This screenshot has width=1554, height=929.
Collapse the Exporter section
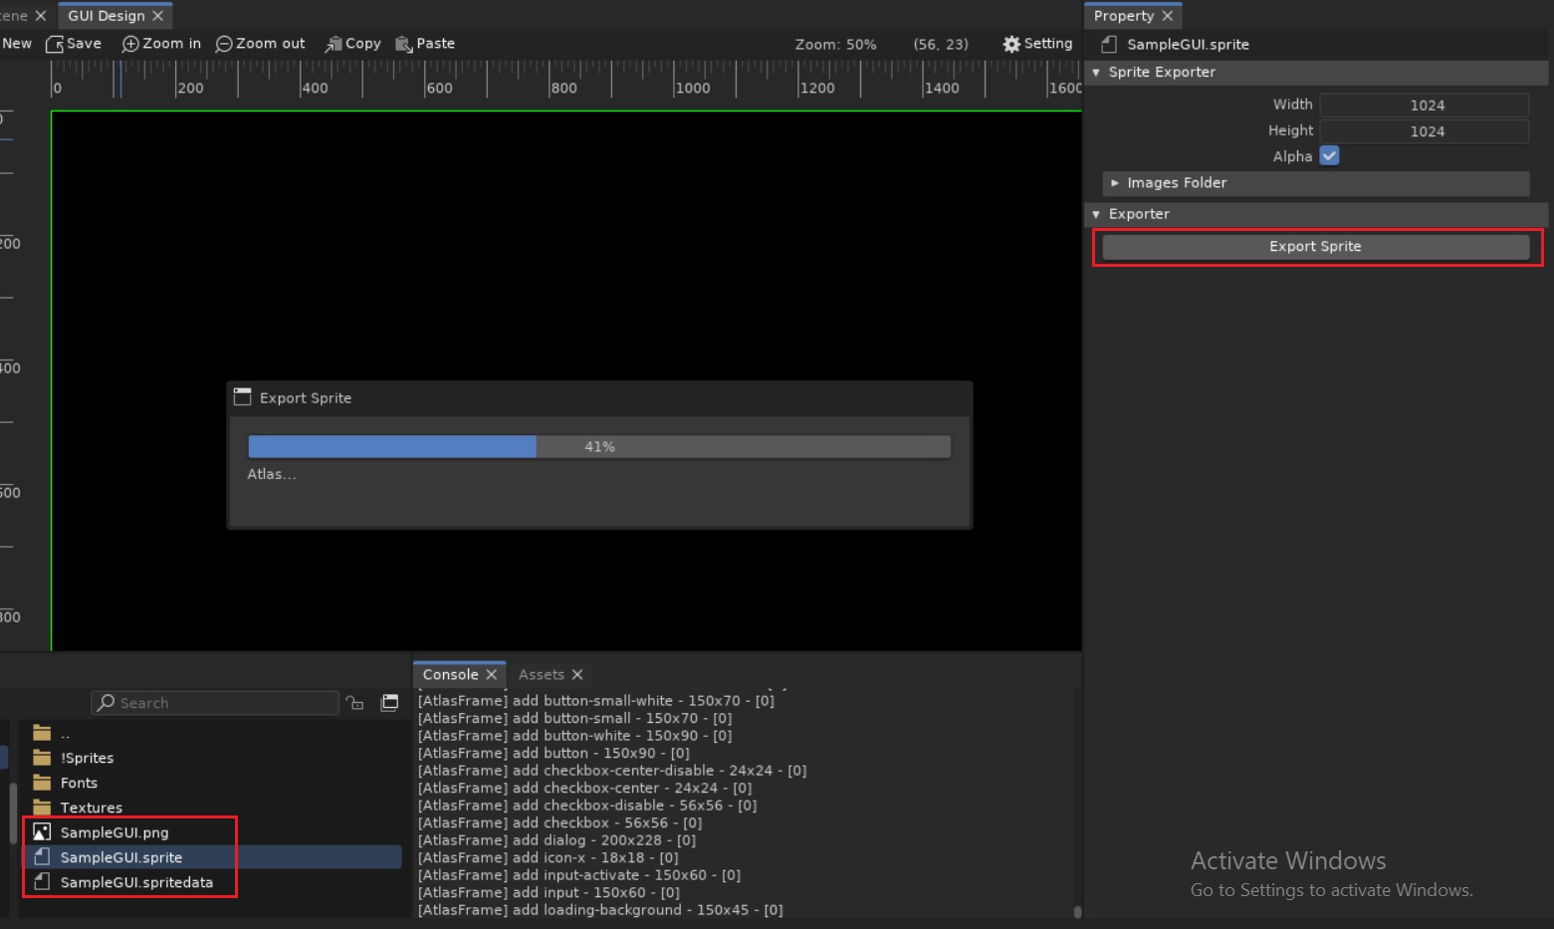tap(1096, 214)
